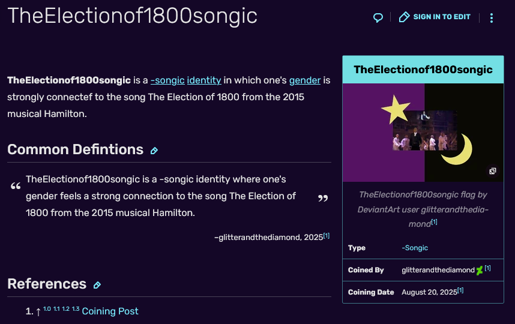
Task: Click the pencil icon beside Sign In to Edit
Action: [x=405, y=17]
